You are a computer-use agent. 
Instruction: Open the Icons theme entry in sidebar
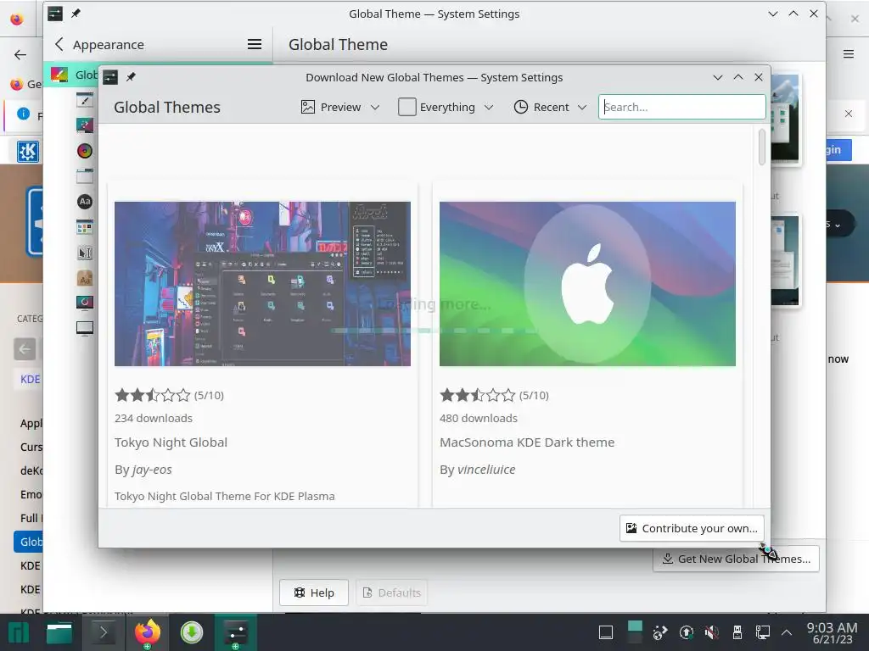(85, 227)
